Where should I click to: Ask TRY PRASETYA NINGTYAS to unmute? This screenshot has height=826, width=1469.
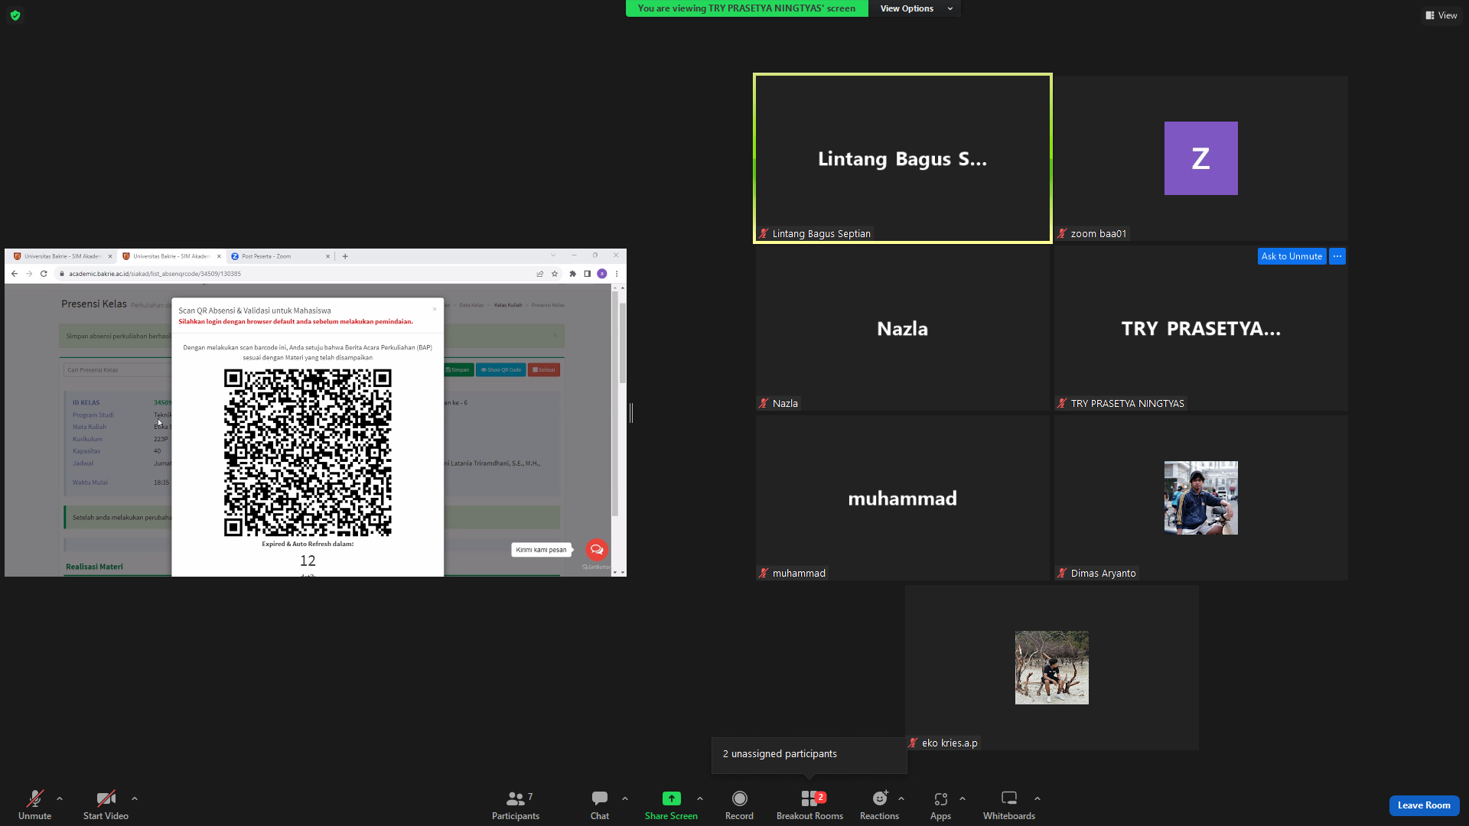coord(1291,256)
